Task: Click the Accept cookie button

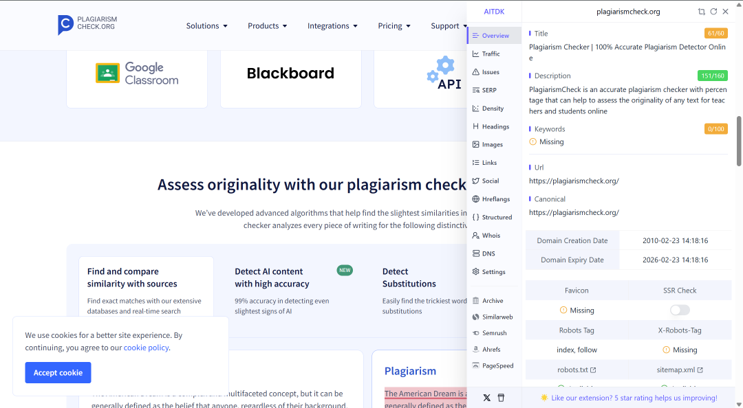Action: pyautogui.click(x=58, y=372)
